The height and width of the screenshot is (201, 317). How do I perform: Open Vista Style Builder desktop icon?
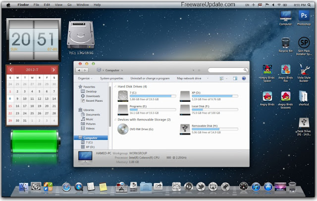point(304,73)
